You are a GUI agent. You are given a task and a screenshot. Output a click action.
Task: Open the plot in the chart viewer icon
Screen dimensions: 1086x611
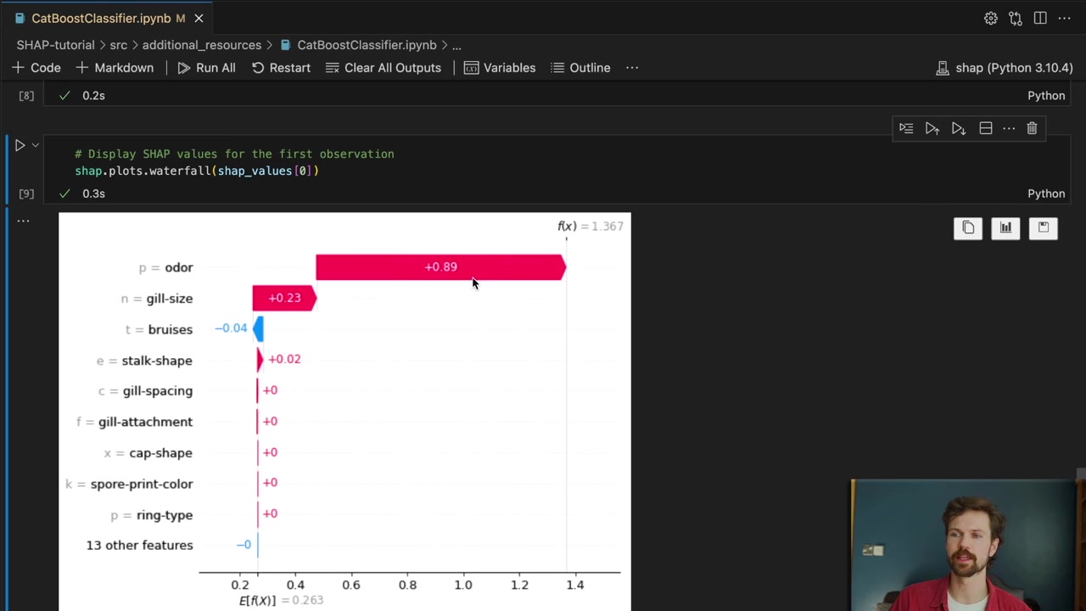[x=1005, y=227]
